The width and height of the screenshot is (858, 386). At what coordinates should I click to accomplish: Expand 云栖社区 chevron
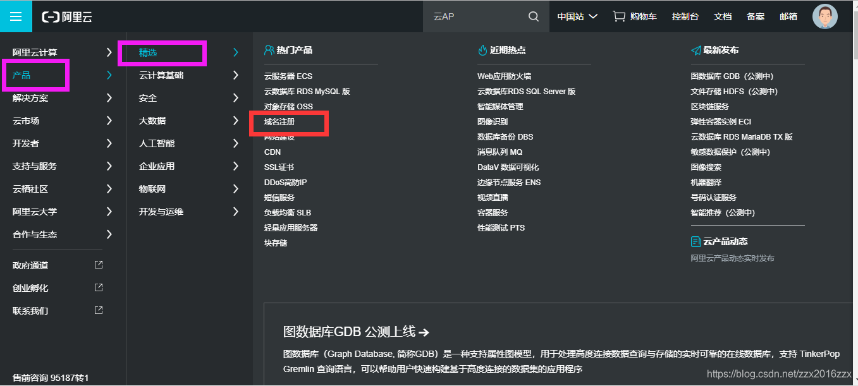click(109, 189)
